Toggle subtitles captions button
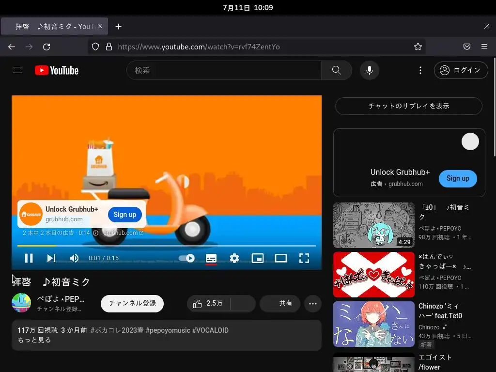The height and width of the screenshot is (372, 496). 211,259
